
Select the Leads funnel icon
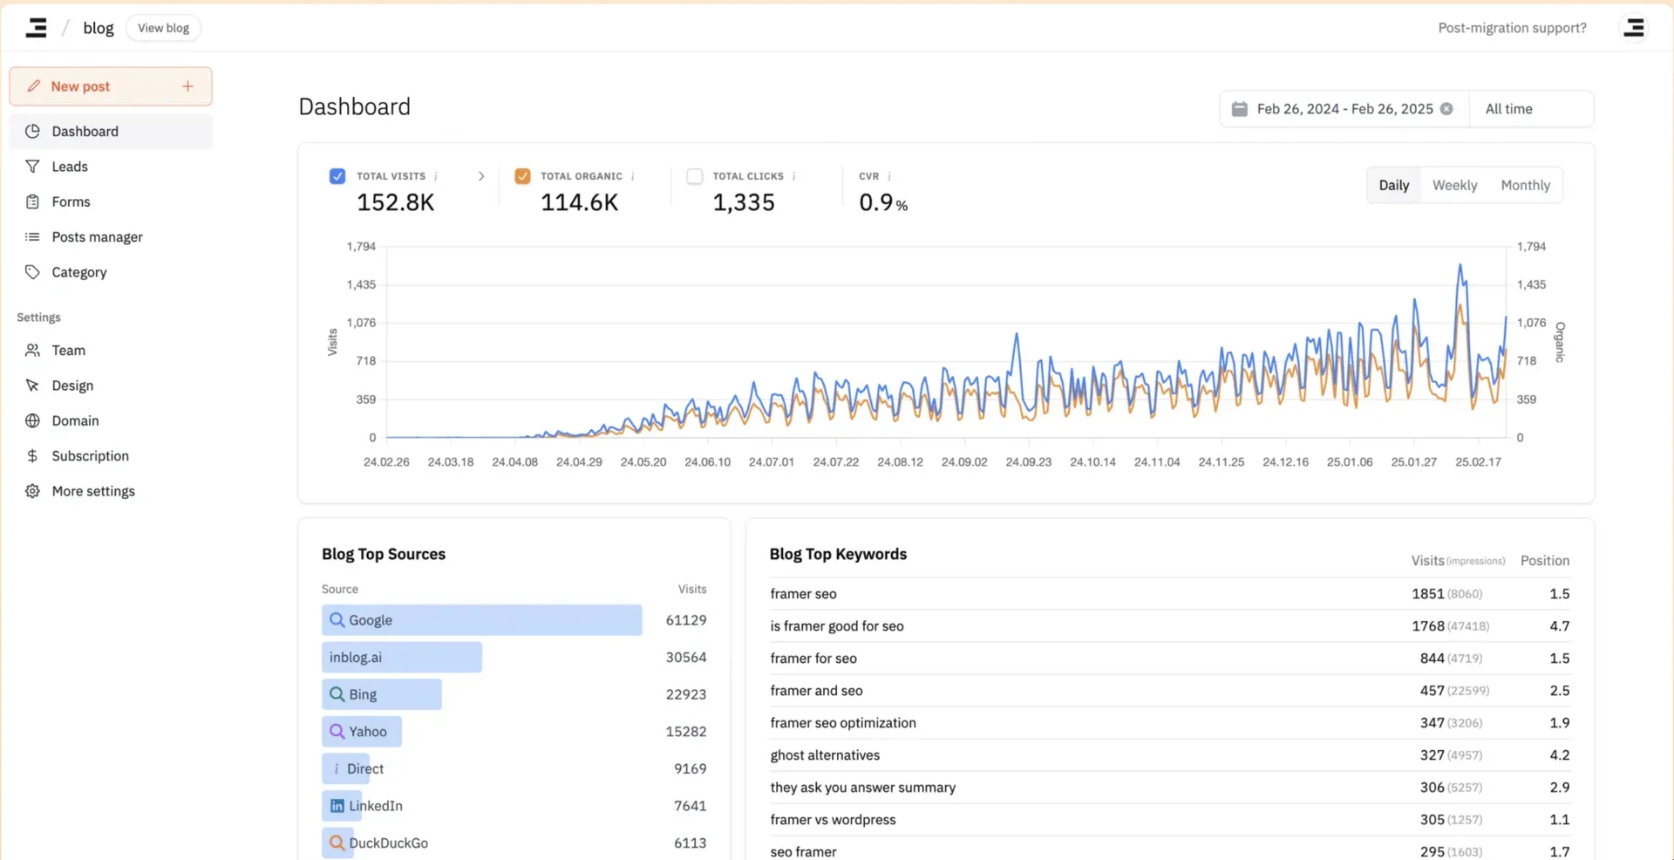click(x=32, y=166)
